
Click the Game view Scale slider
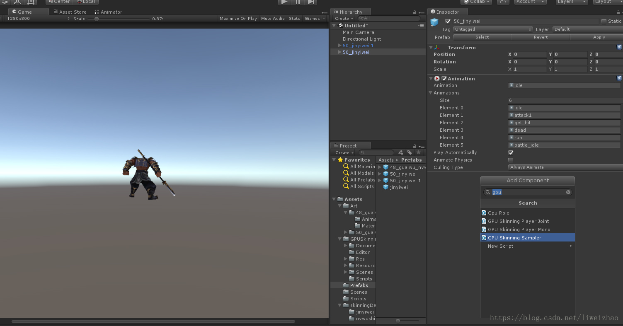[x=119, y=19]
